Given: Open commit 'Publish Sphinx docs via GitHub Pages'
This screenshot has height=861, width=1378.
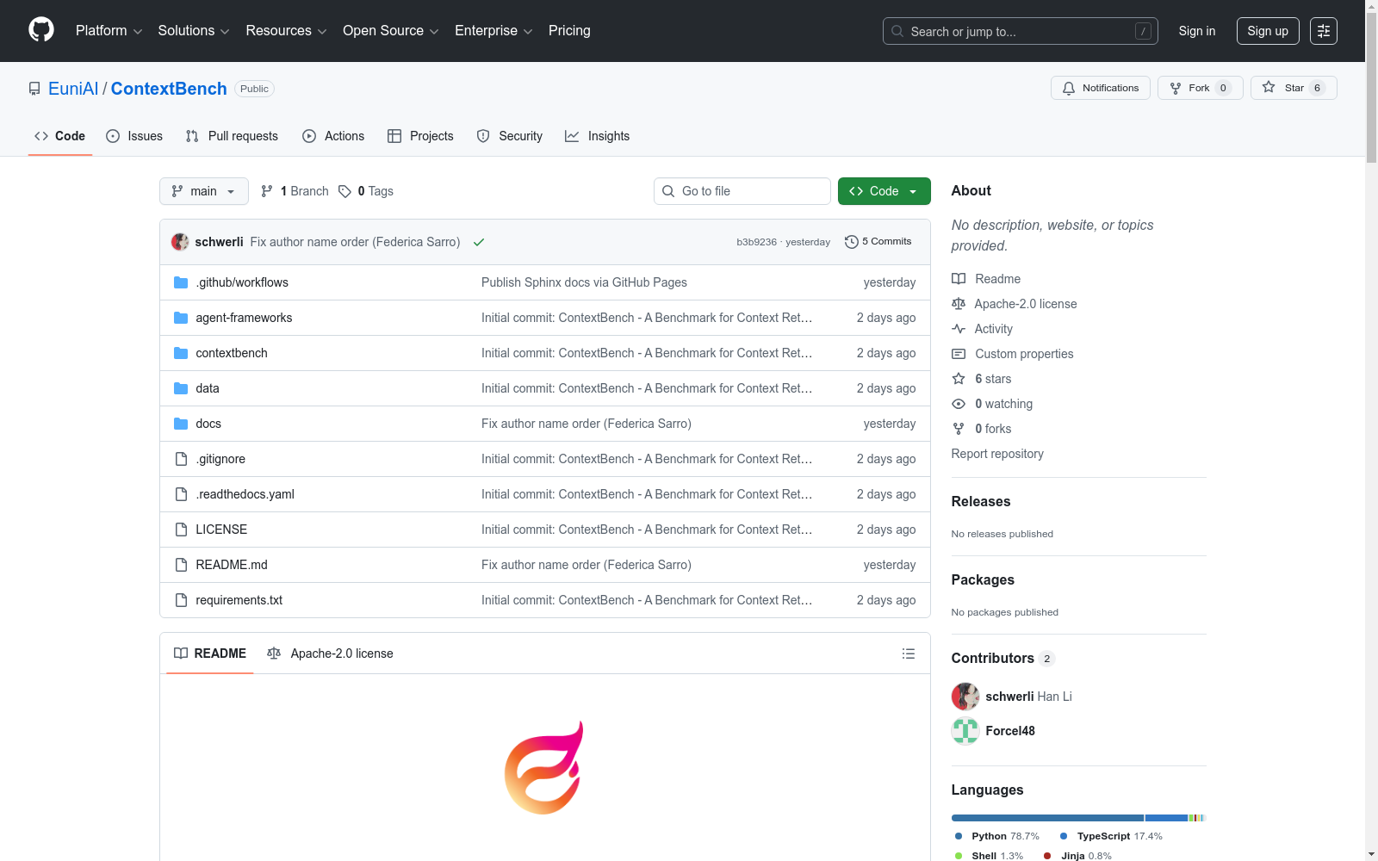Looking at the screenshot, I should [584, 282].
